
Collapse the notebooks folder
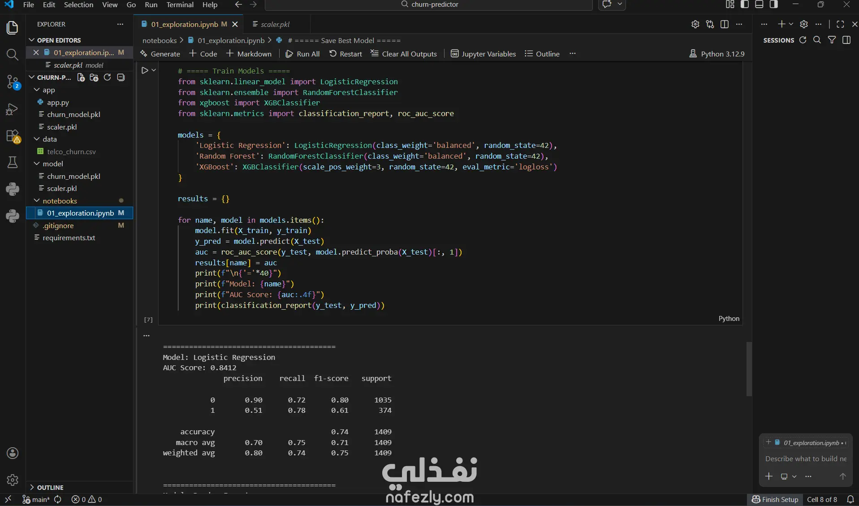[x=37, y=201]
